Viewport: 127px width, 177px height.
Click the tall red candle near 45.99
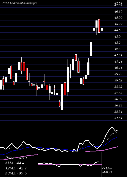coord(99,26)
